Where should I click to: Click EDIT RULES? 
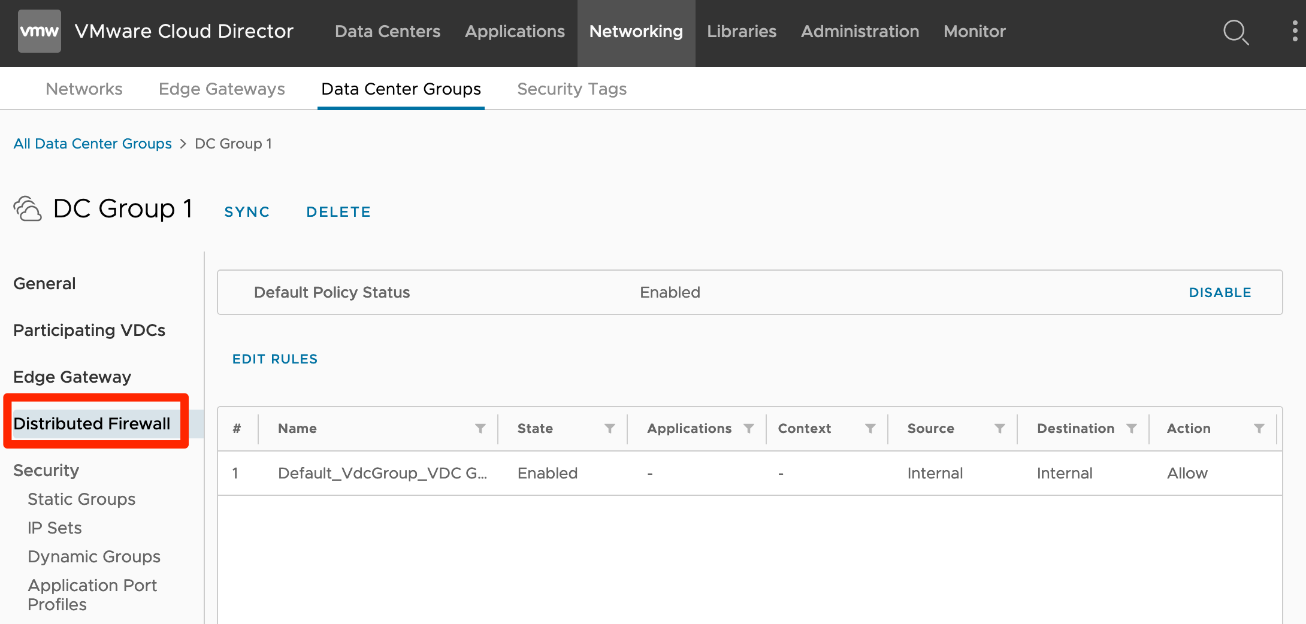tap(275, 359)
